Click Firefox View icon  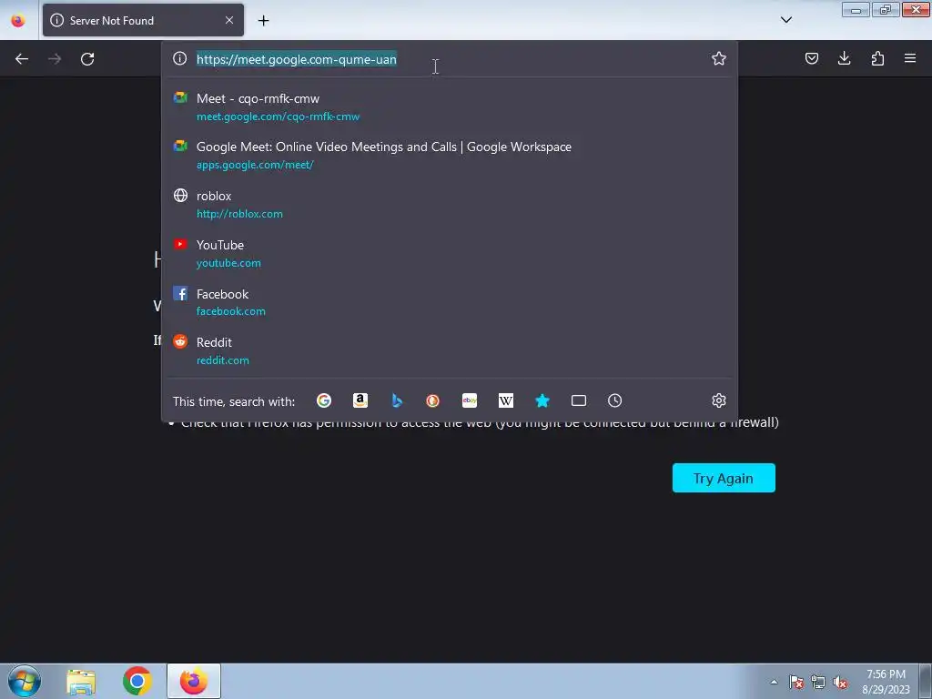pos(18,20)
